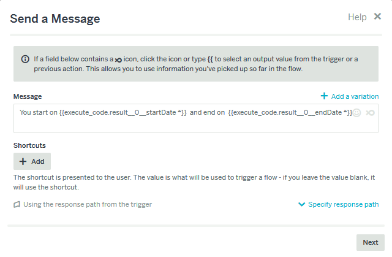Click the info icon in the hint banner
This screenshot has height=257, width=392.
(25, 59)
